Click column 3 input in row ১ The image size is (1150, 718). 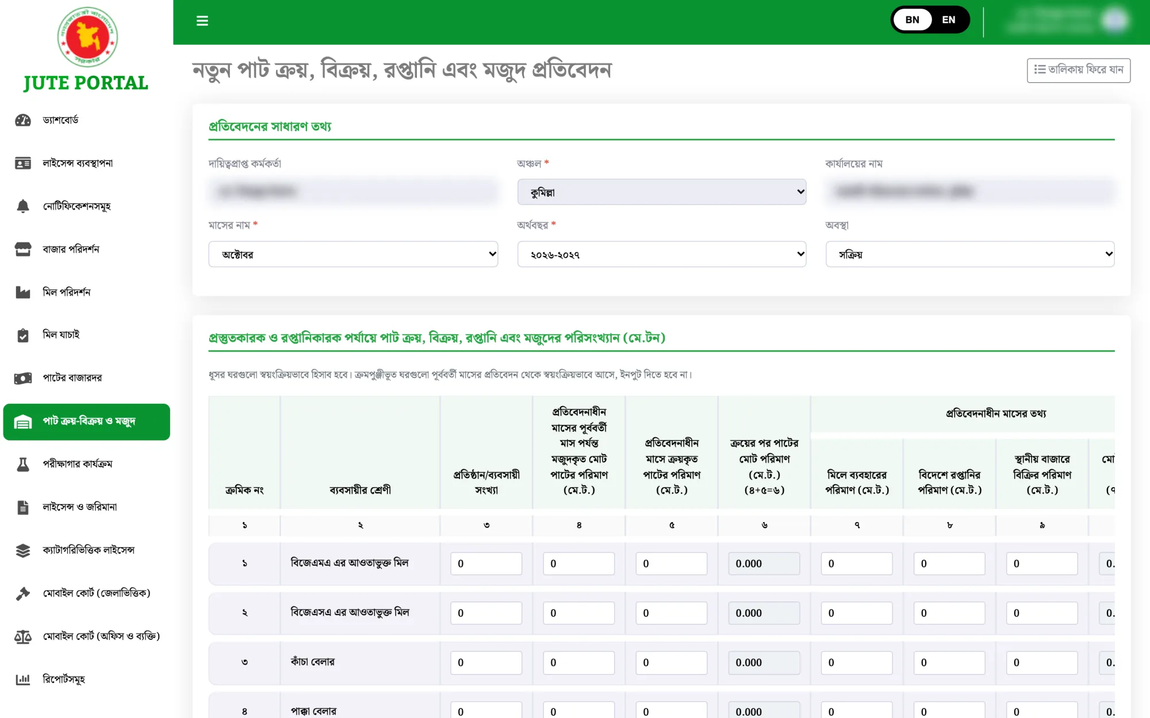pos(486,563)
